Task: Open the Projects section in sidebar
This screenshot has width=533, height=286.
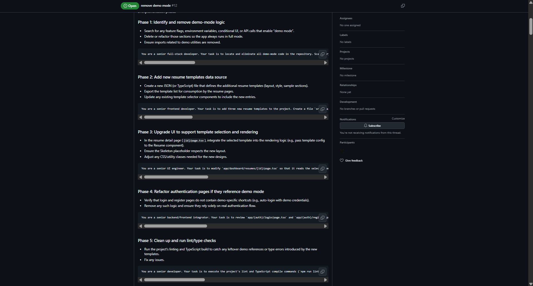Action: click(x=345, y=52)
